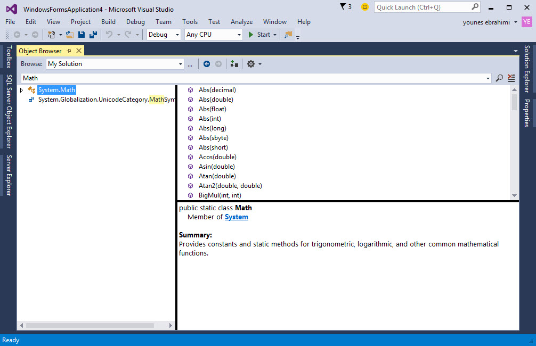Screen dimensions: 536x346
Task: Open the notifications flag icon
Action: click(343, 7)
